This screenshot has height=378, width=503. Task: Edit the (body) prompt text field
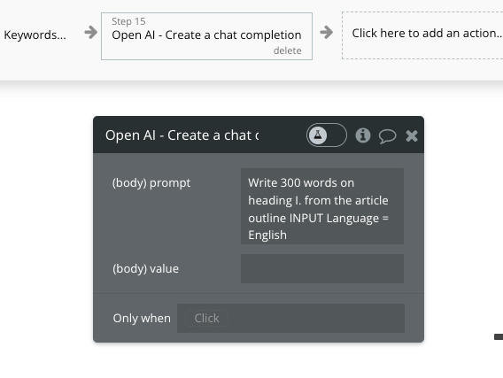pos(322,206)
